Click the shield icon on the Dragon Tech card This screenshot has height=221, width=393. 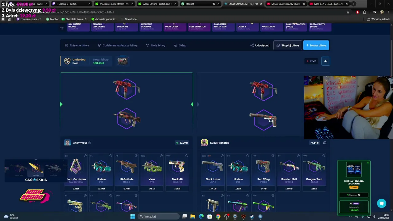[323, 156]
